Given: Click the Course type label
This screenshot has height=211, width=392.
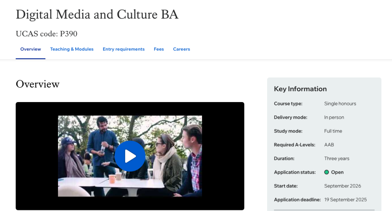Looking at the screenshot, I should (x=288, y=104).
